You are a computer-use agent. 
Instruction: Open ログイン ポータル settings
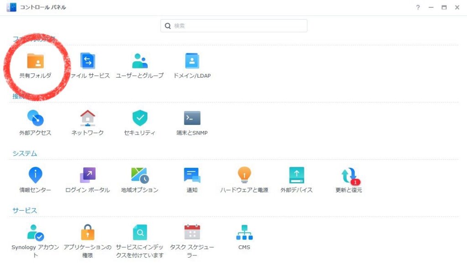tap(88, 176)
